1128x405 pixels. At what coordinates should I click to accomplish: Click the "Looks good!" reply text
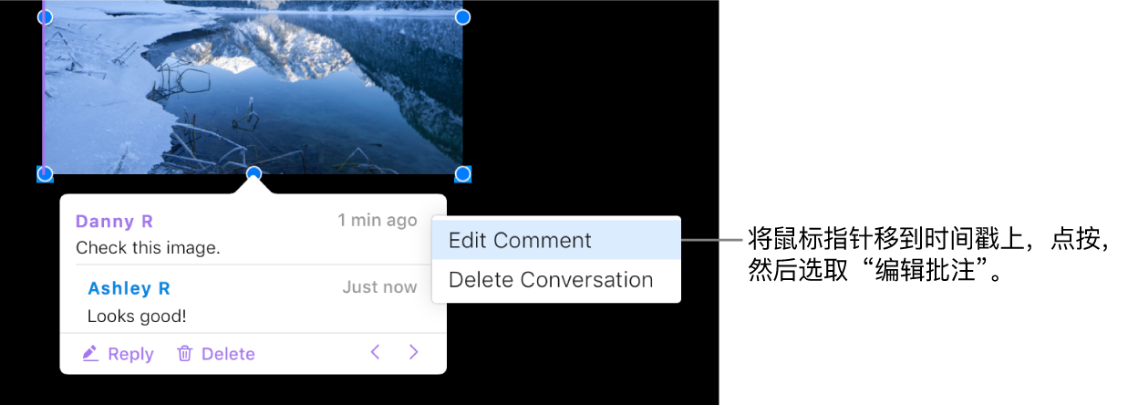pos(137,317)
